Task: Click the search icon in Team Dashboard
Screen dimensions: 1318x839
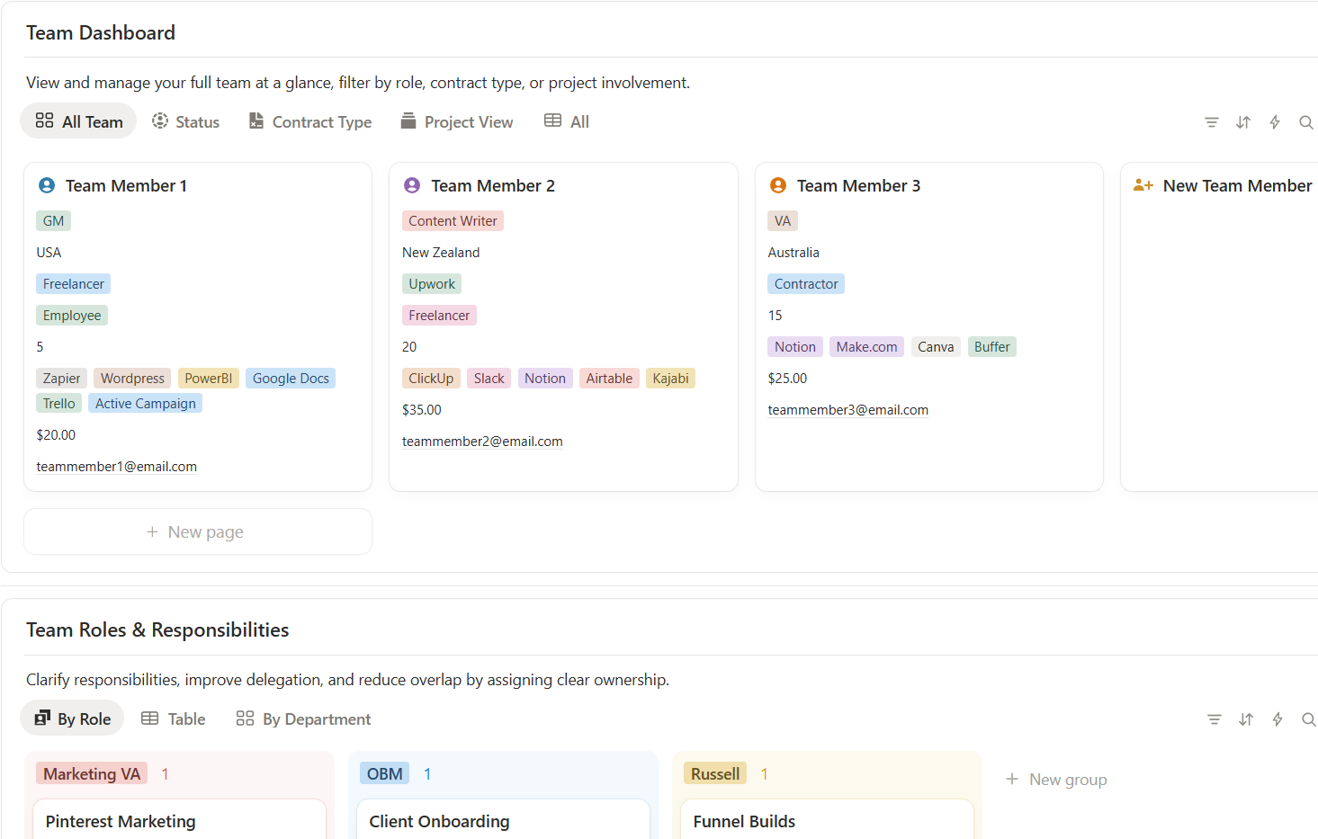Action: coord(1305,122)
